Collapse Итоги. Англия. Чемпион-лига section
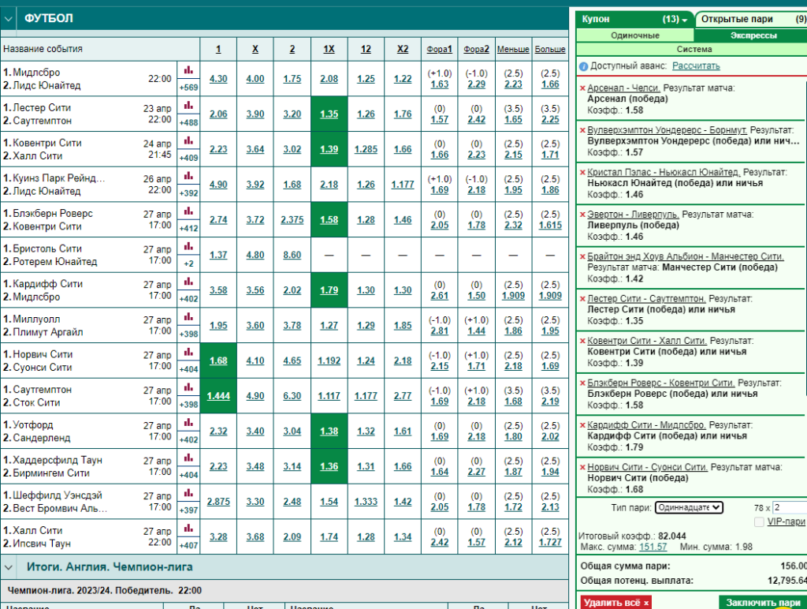 8,567
